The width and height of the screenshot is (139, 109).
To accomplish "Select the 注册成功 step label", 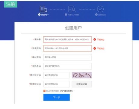I will point(102,15).
